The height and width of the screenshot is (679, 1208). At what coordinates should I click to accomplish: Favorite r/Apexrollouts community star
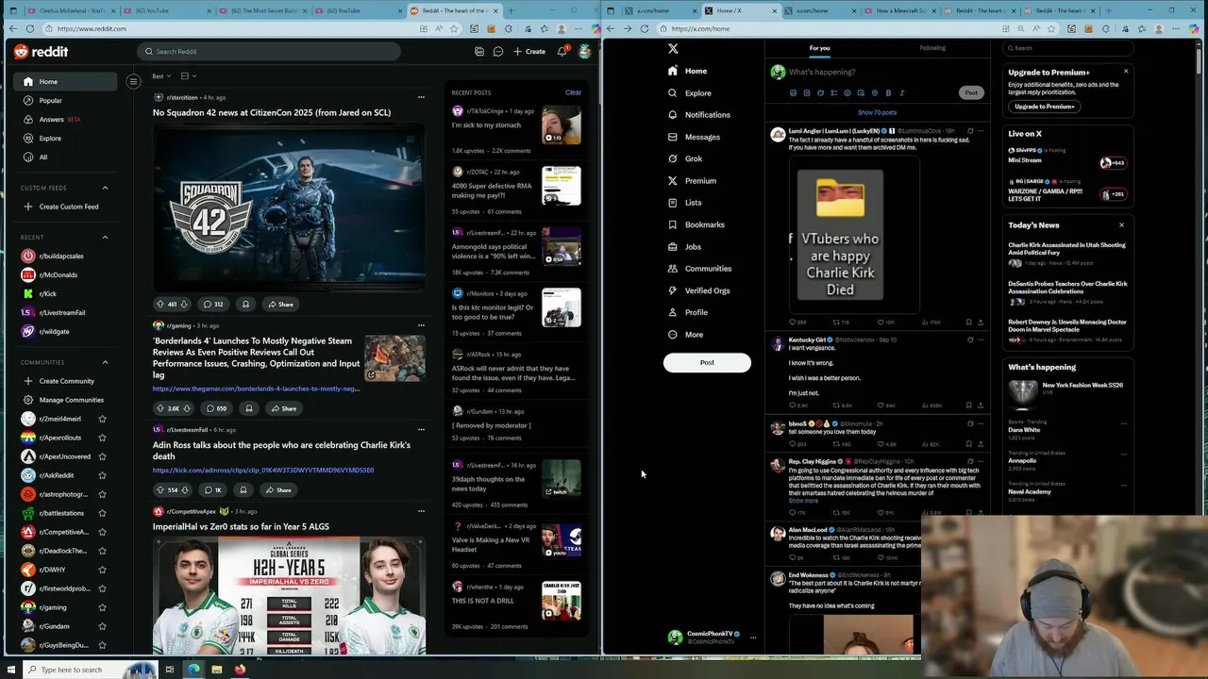pyautogui.click(x=102, y=438)
